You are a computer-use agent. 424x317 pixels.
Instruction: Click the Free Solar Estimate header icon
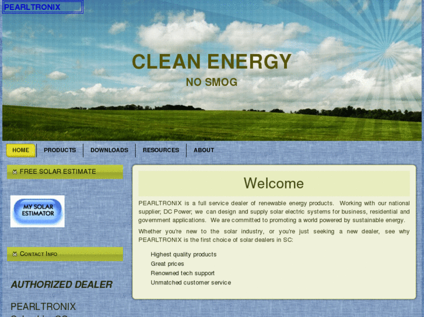pyautogui.click(x=15, y=172)
